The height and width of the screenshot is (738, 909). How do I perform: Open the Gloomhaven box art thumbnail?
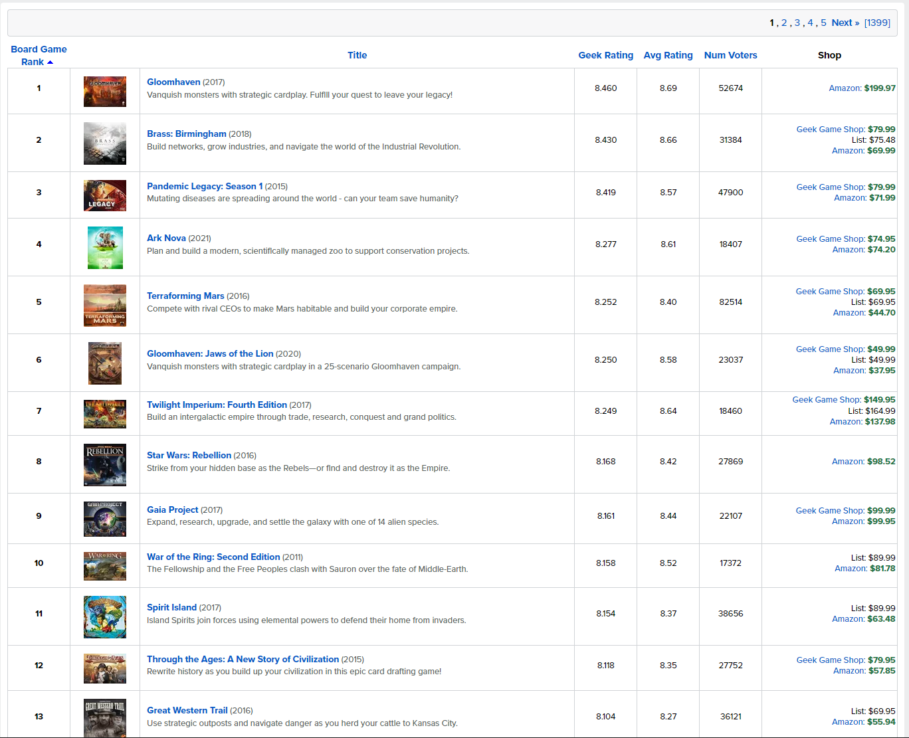[x=105, y=92]
